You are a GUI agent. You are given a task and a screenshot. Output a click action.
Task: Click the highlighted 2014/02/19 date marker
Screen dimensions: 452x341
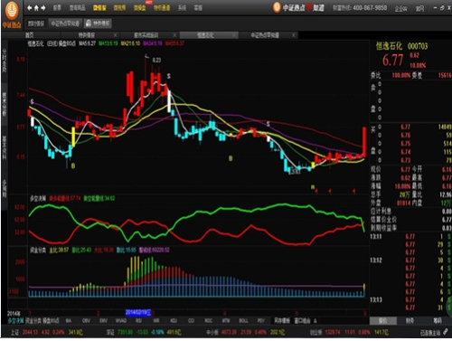[138, 312]
